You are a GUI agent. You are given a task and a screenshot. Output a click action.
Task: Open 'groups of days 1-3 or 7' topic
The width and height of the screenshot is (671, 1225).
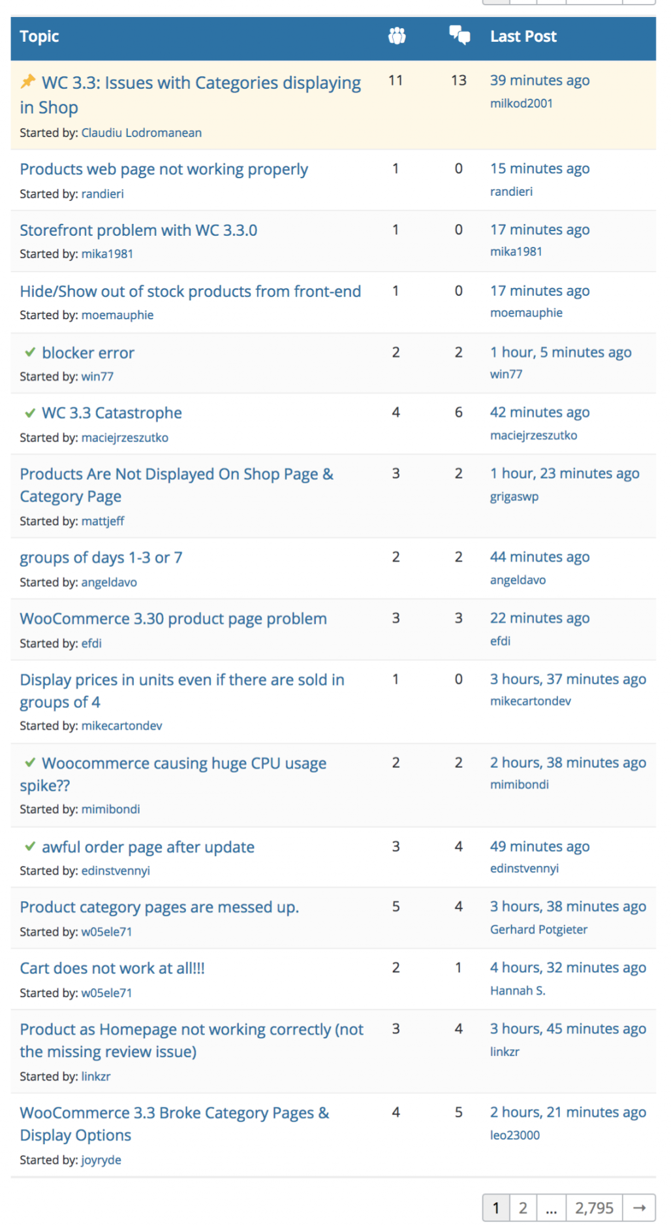point(101,557)
